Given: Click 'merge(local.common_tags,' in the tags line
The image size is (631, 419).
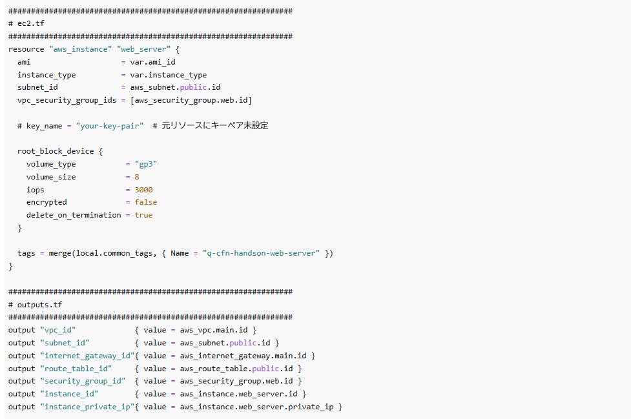Looking at the screenshot, I should [x=103, y=253].
